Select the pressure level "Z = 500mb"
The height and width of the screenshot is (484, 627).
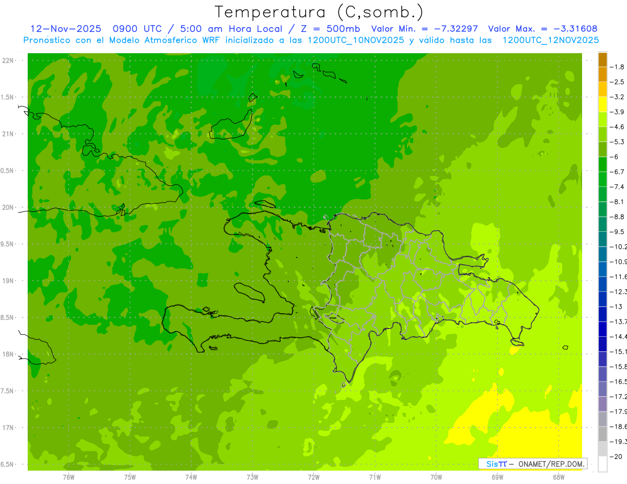(x=330, y=29)
